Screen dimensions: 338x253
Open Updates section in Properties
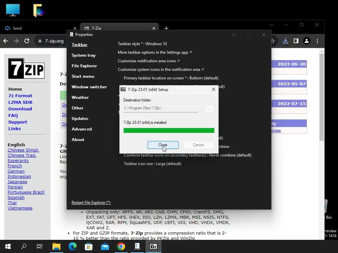pos(80,119)
